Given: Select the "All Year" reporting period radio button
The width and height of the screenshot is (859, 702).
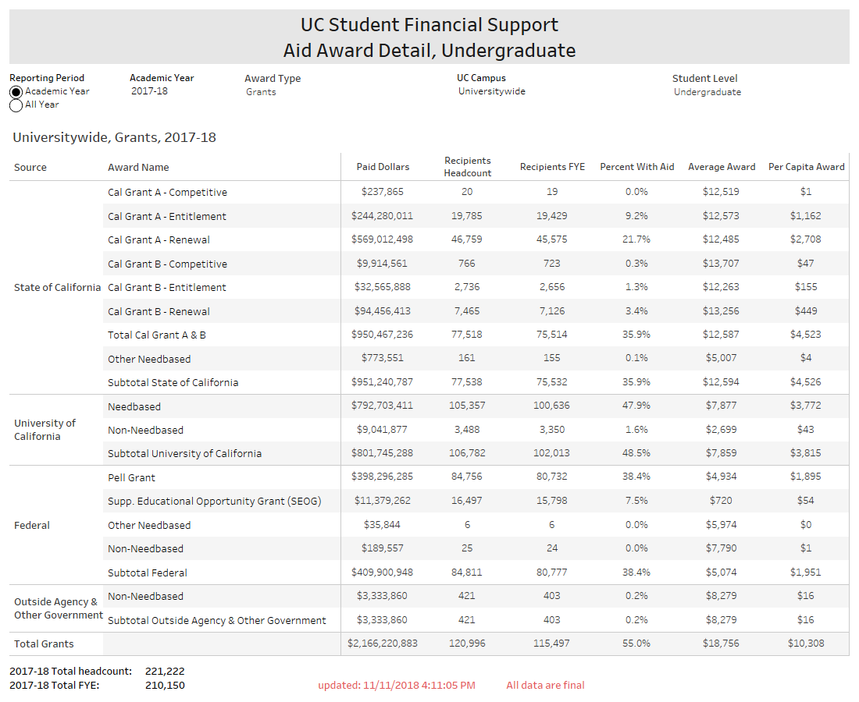Looking at the screenshot, I should [16, 105].
